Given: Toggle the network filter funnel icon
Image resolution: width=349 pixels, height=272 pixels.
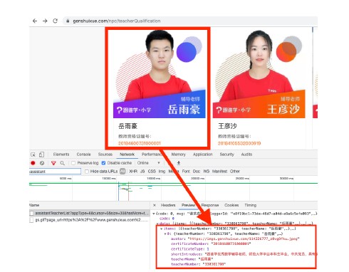Looking at the screenshot, I should [x=53, y=163].
